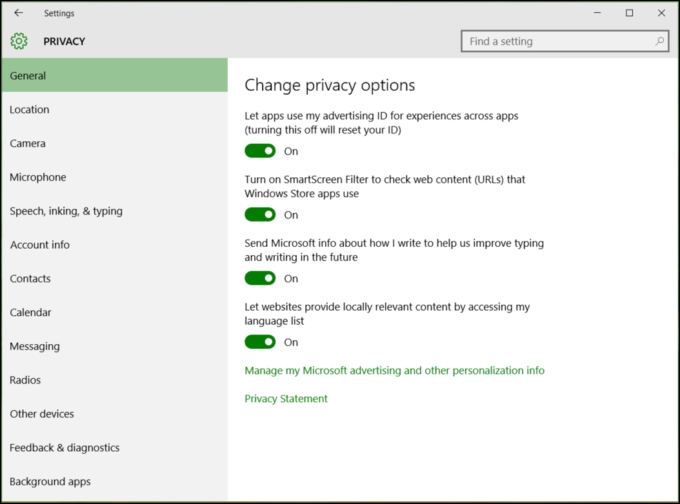This screenshot has width=680, height=504.
Task: Click the Find a setting search box
Action: tap(555, 41)
